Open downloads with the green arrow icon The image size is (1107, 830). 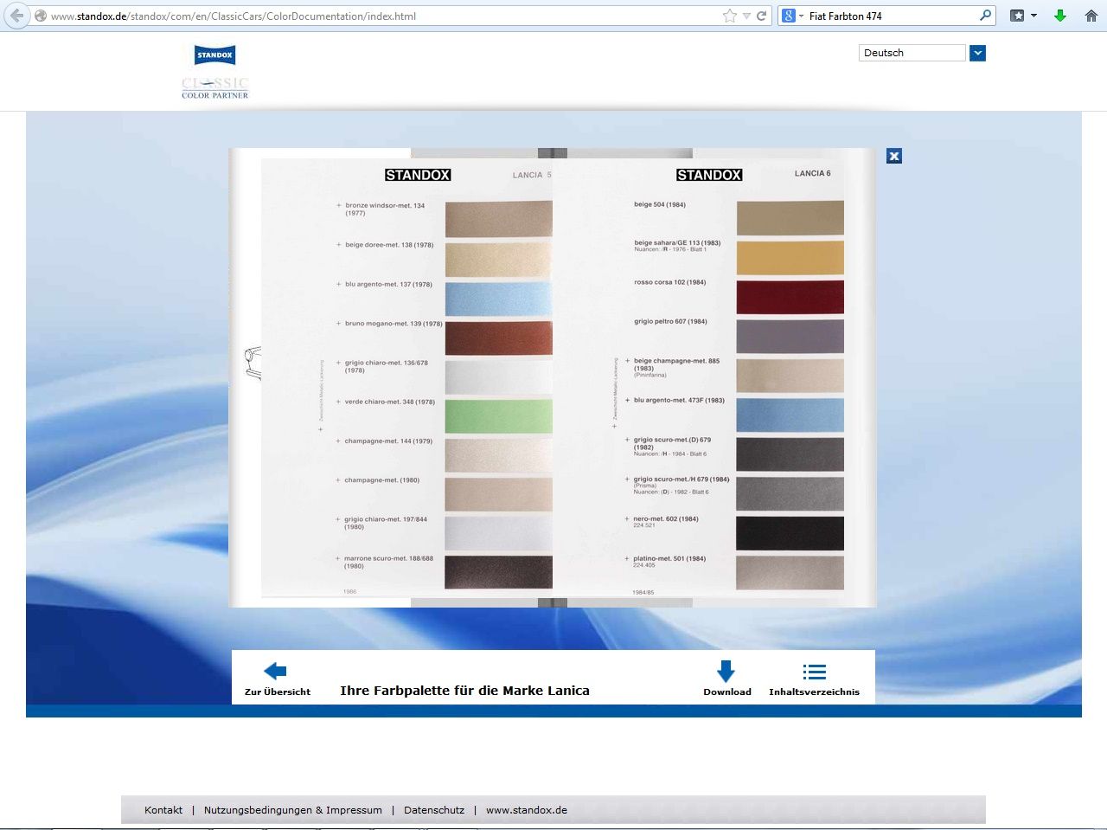1060,16
